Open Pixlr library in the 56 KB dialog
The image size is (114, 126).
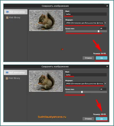(13, 17)
